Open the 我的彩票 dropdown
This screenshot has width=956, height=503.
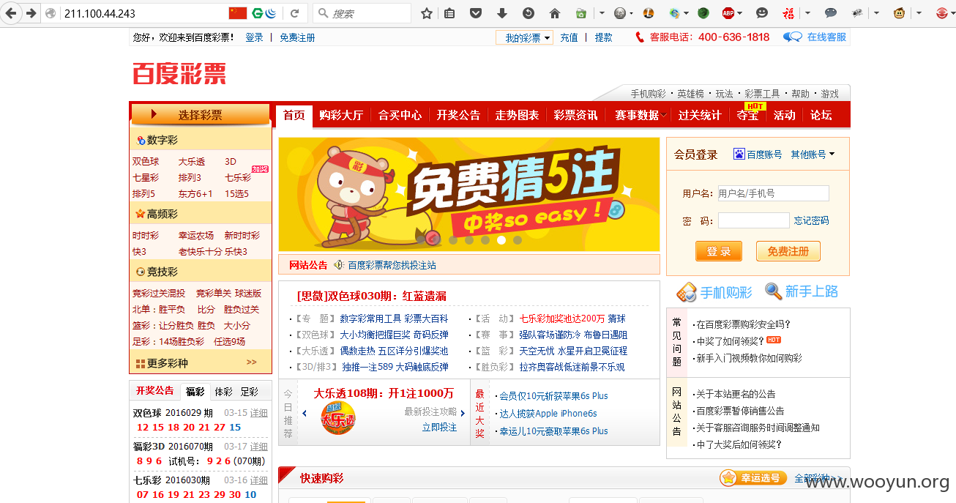point(524,37)
